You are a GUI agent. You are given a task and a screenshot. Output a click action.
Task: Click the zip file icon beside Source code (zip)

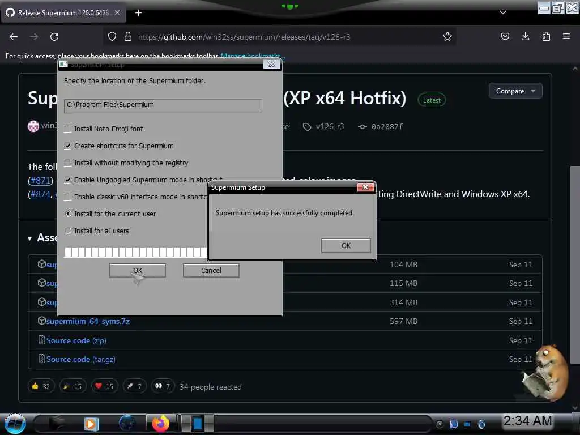point(41,340)
